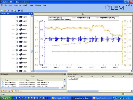Click the gray stop button
This screenshot has height=100, width=133.
coord(22,11)
